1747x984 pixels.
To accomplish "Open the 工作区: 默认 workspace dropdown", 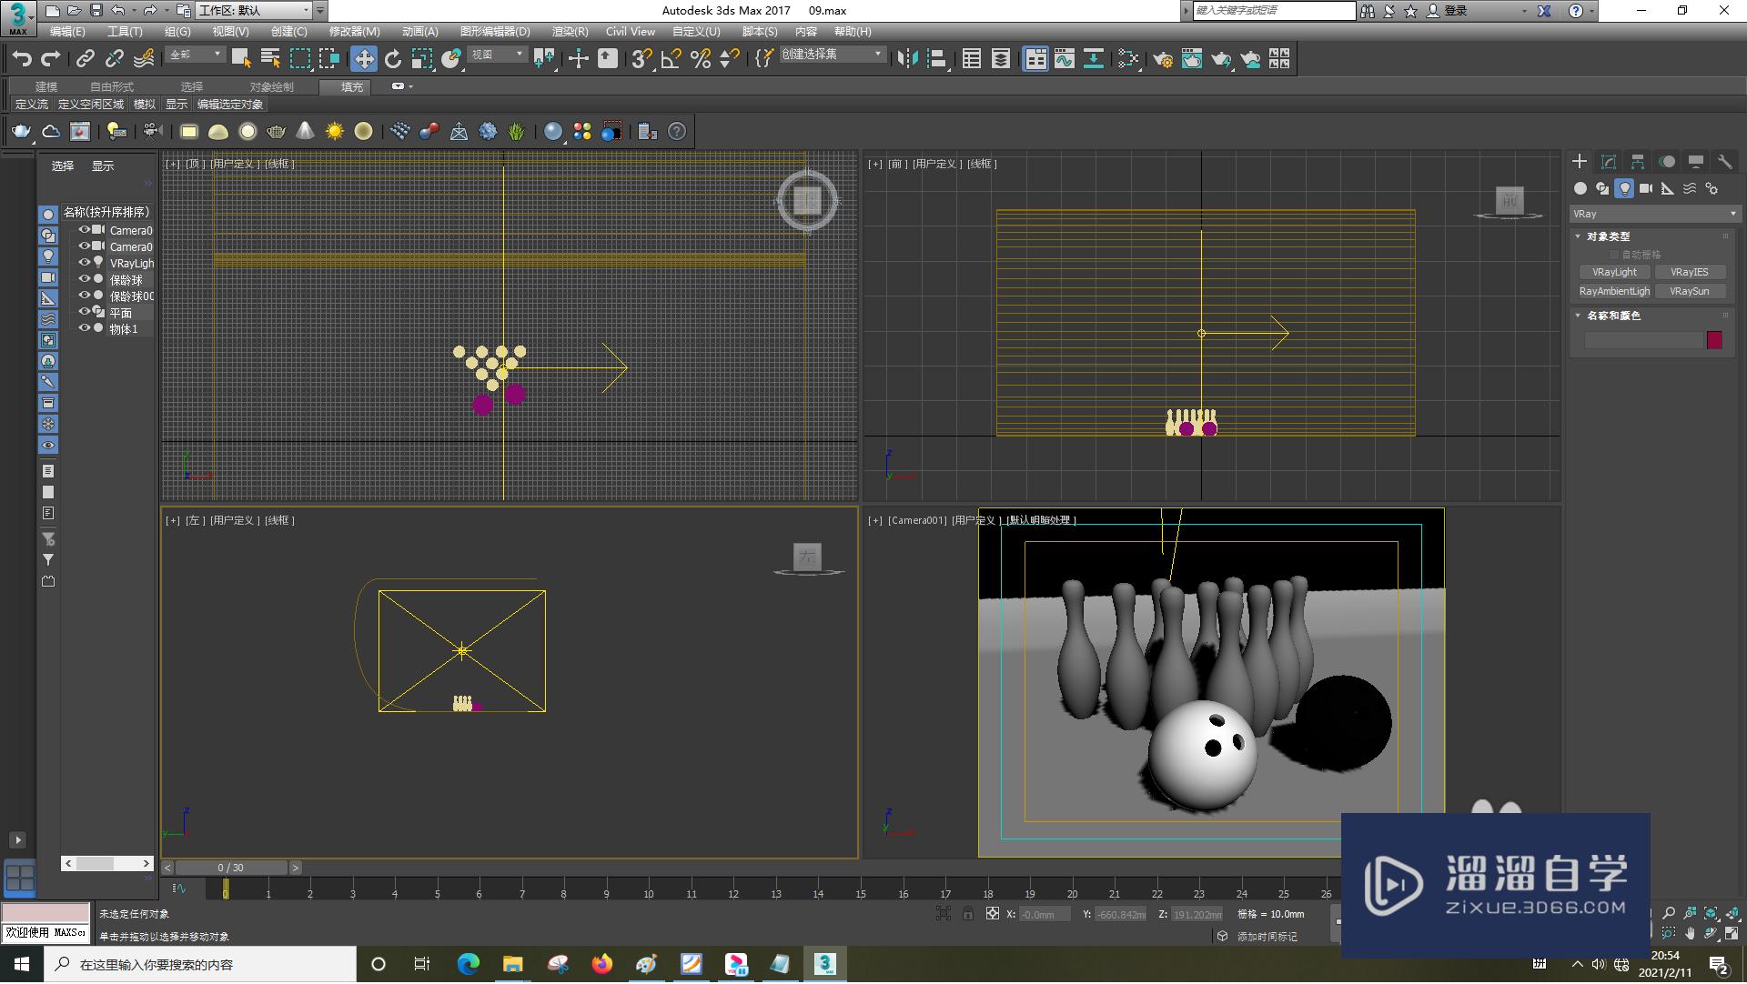I will (x=254, y=11).
